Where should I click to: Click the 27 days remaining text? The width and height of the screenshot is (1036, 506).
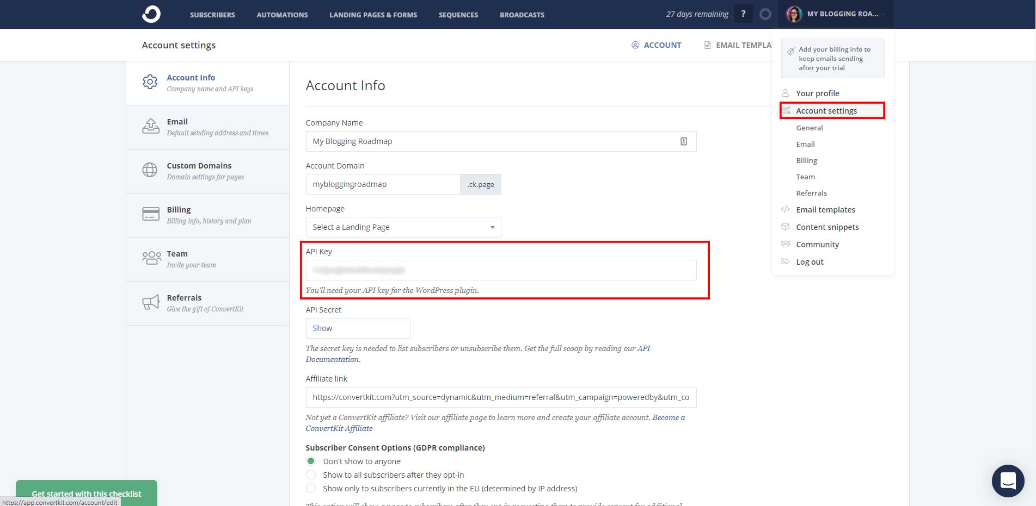[x=697, y=14]
